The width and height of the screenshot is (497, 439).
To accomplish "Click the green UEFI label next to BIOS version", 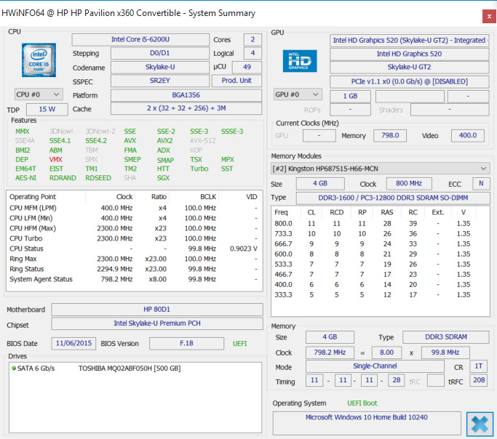I will [x=239, y=344].
